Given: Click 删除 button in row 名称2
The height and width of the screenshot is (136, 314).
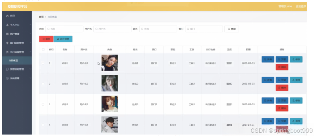Looking at the screenshot, I should click(282, 88).
